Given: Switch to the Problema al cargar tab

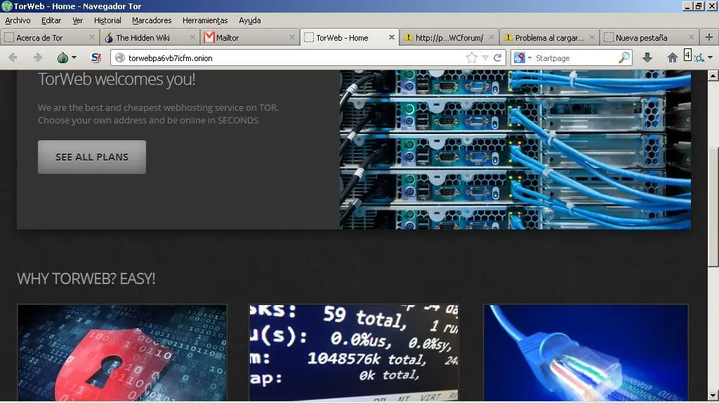Looking at the screenshot, I should (x=549, y=38).
